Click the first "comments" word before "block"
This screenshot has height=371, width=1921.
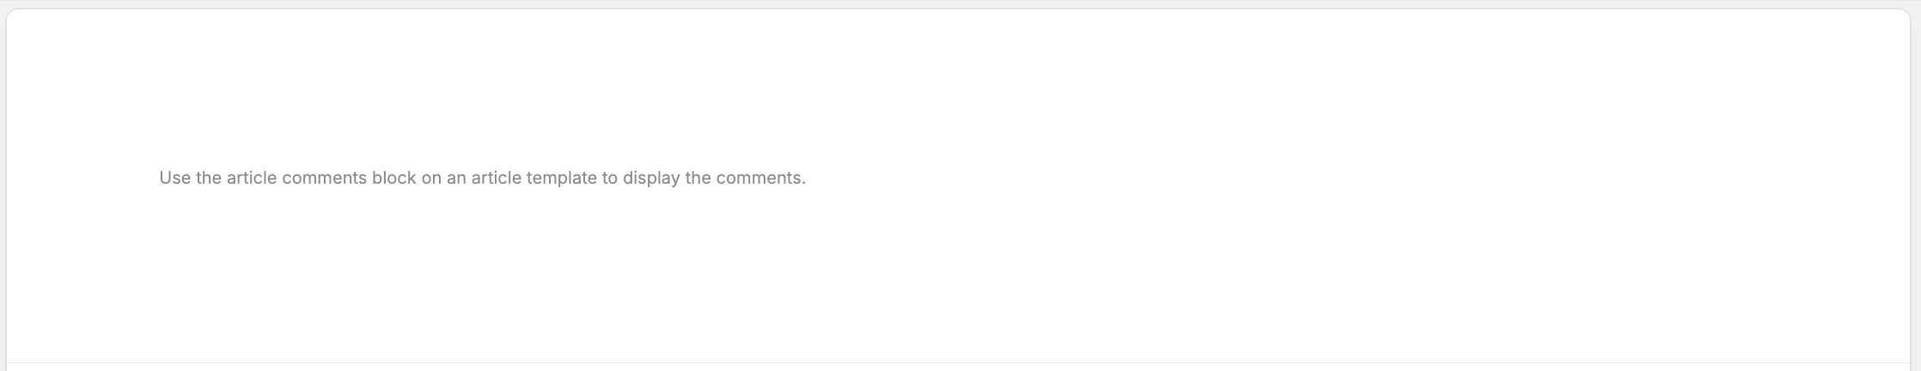point(324,178)
